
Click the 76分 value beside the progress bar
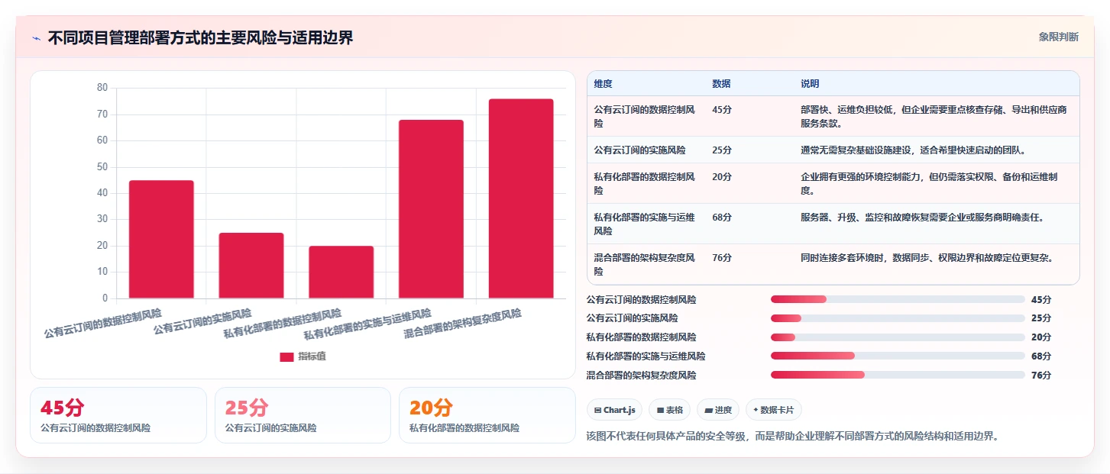click(x=1041, y=376)
